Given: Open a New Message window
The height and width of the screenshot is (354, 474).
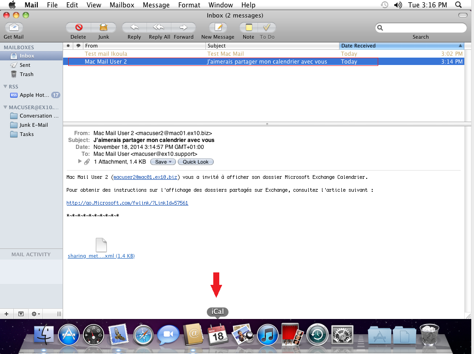Looking at the screenshot, I should pos(217,27).
